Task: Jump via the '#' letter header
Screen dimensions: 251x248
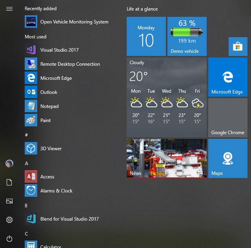Action: point(26,135)
